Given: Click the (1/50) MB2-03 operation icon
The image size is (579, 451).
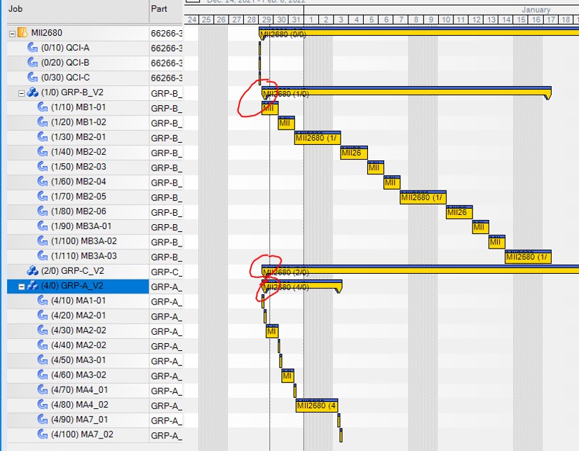Looking at the screenshot, I should (43, 166).
